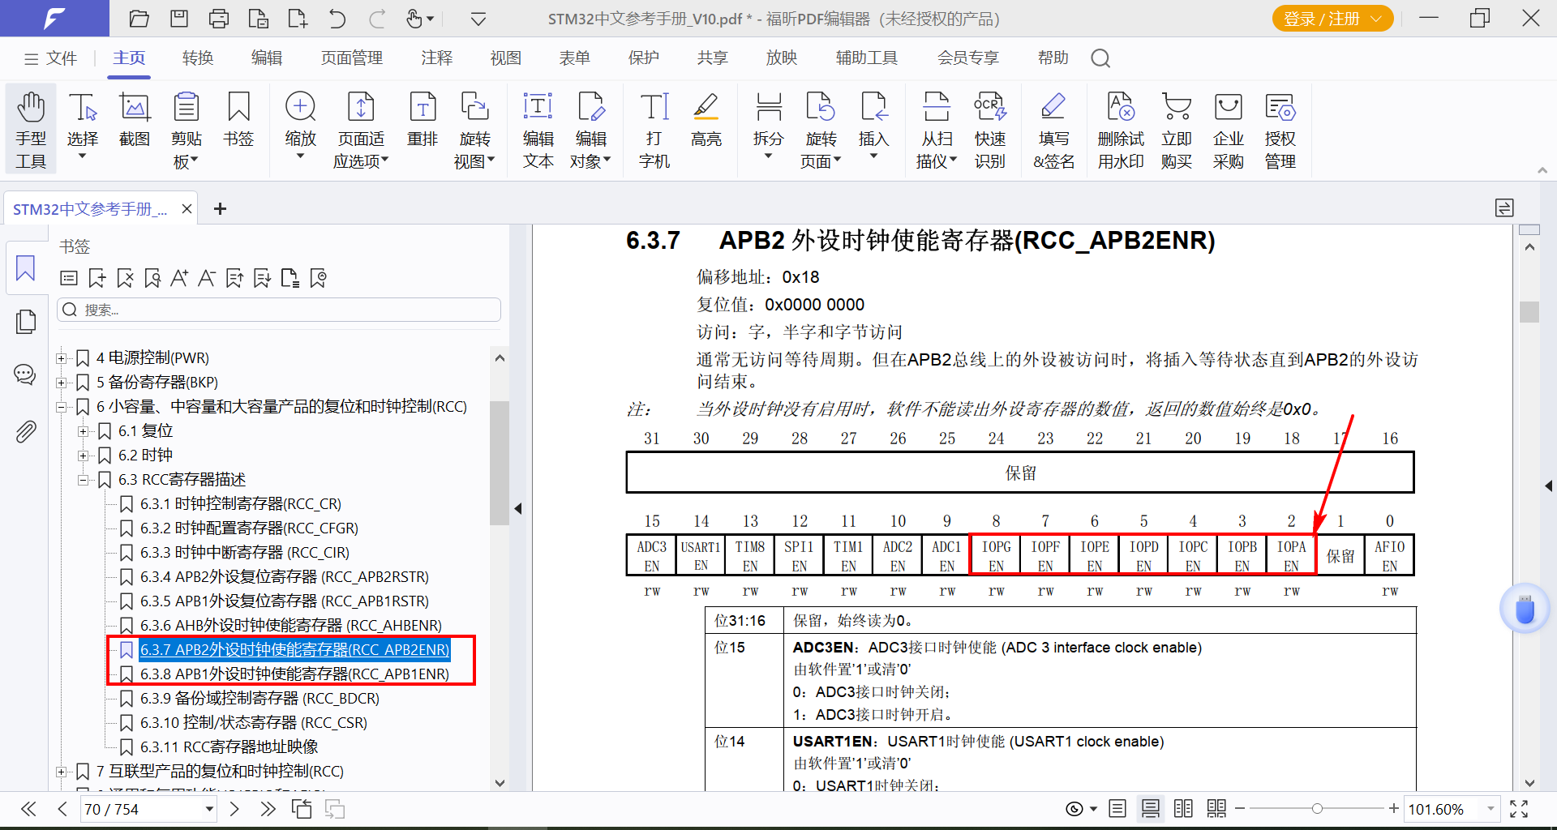Open bookmark 6.3.8 APB1外设时钟使能寄存器
The height and width of the screenshot is (830, 1557).
[294, 674]
